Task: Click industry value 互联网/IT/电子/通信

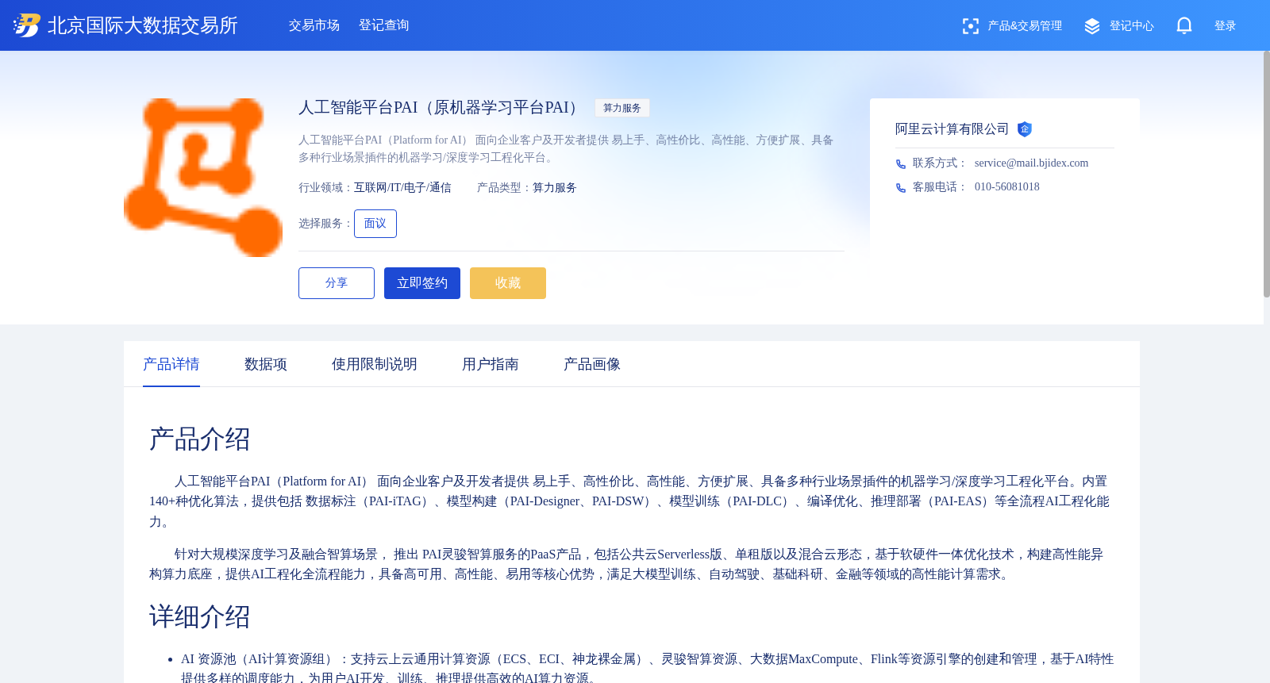Action: tap(402, 188)
